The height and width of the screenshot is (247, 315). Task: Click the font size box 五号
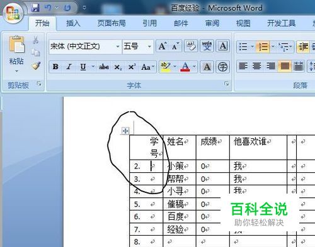coord(135,47)
